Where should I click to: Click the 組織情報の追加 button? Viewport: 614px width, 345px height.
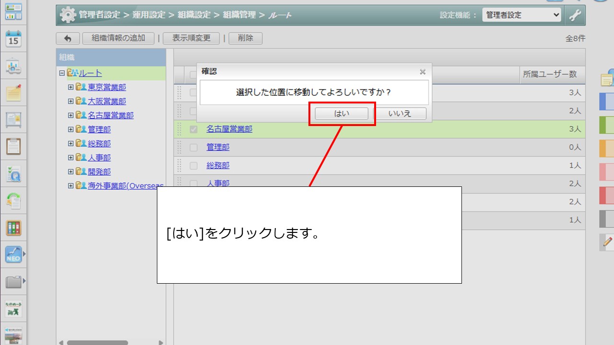click(x=118, y=38)
